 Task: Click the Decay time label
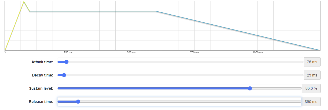43,75
